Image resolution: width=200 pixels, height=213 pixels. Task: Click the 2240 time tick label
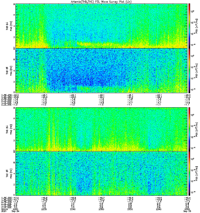click(x=73, y=209)
